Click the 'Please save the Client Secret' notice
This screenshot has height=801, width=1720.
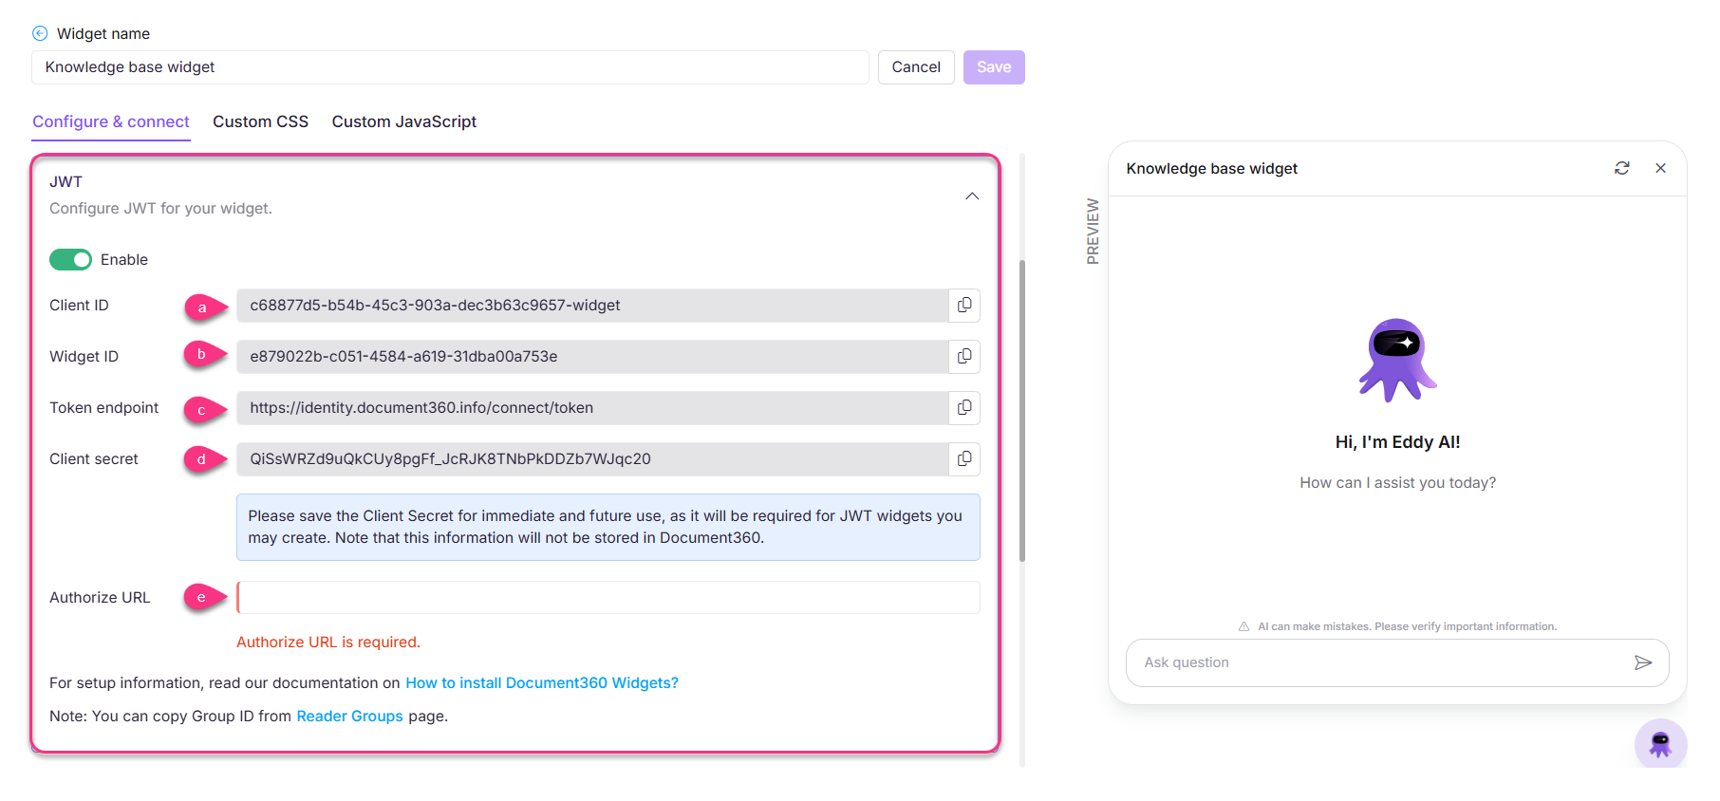(608, 527)
